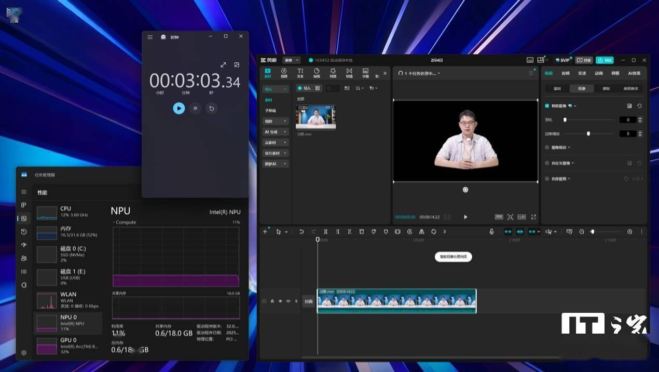Open the 贴纸 (Stickers) panel
The image size is (659, 372).
pyautogui.click(x=317, y=73)
